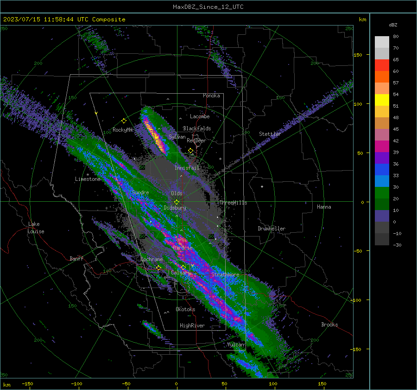Select the yellow 51-54 dBZ legend swatch
Viewport: 417px width, 390px height.
point(382,100)
